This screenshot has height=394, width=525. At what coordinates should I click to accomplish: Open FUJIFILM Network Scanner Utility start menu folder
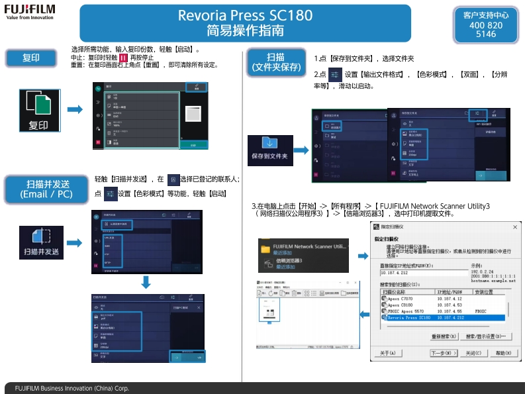pyautogui.click(x=304, y=249)
